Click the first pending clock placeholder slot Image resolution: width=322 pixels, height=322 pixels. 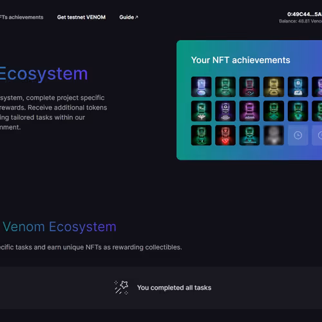tap(298, 135)
